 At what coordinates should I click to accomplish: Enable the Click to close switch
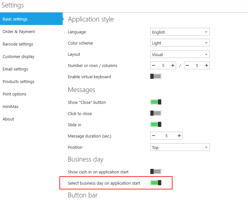tap(156, 113)
